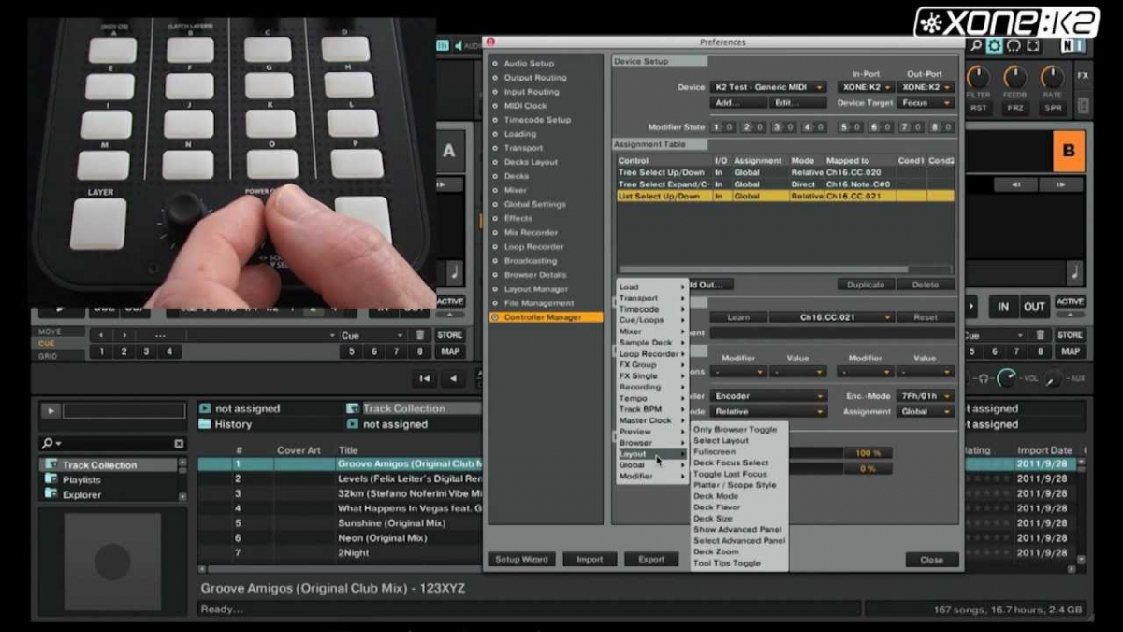
Task: Click the orange deck B letter
Action: tap(1069, 151)
